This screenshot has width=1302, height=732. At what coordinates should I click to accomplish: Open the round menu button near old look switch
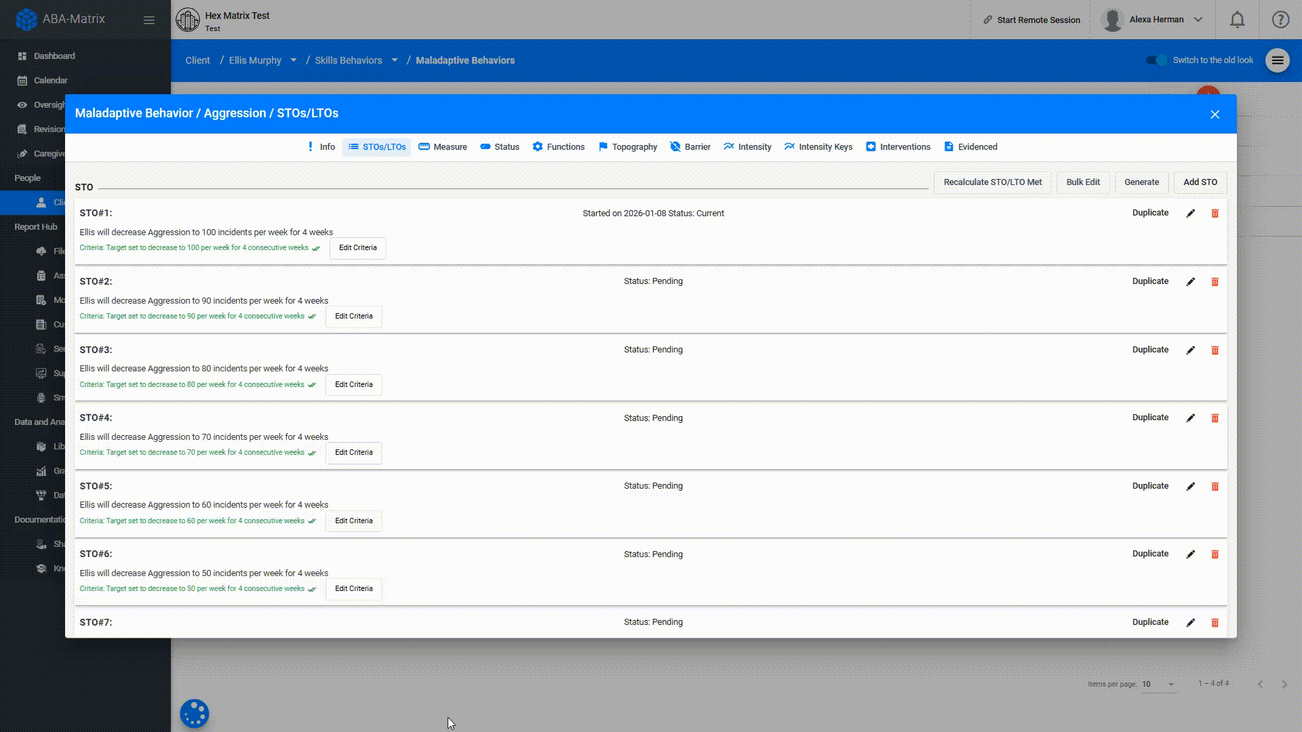(1277, 60)
